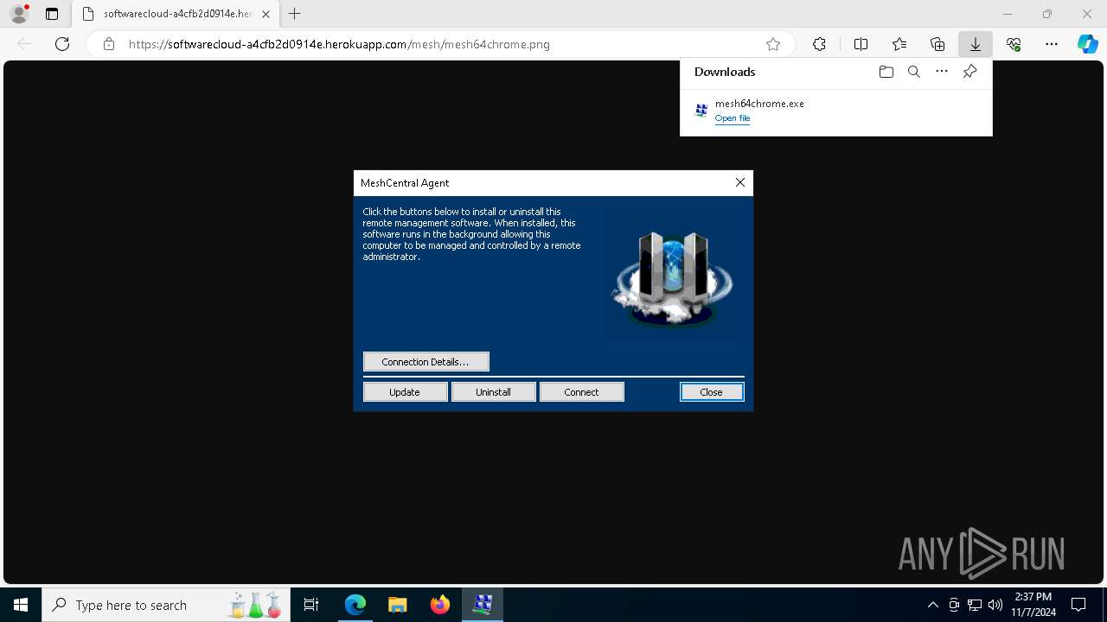Screen dimensions: 1107x622
Task: Select the softwarecloud tab
Action: pyautogui.click(x=176, y=14)
